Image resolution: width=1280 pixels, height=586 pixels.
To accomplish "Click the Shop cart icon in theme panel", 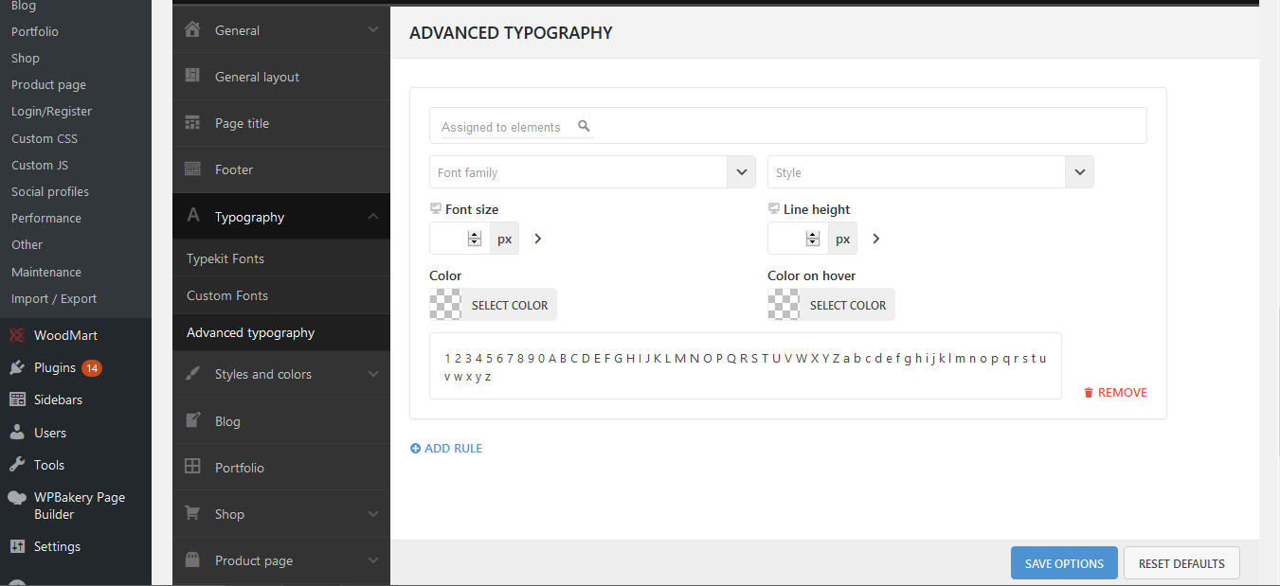I will (192, 513).
